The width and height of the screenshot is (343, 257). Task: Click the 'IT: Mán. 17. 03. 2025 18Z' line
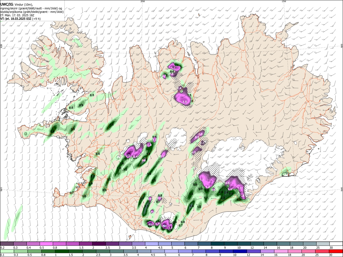tap(17, 15)
